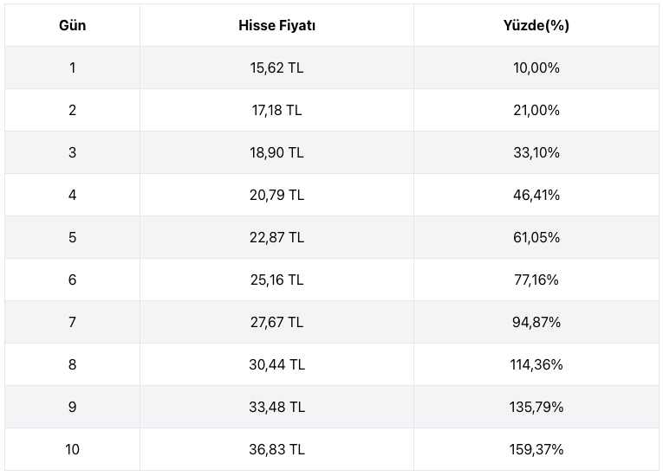
Task: Click the 135,79% percentage cell
Action: pos(536,407)
